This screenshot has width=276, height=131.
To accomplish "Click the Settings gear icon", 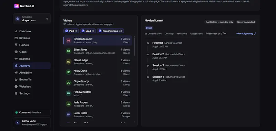I will pyautogui.click(x=16, y=94).
